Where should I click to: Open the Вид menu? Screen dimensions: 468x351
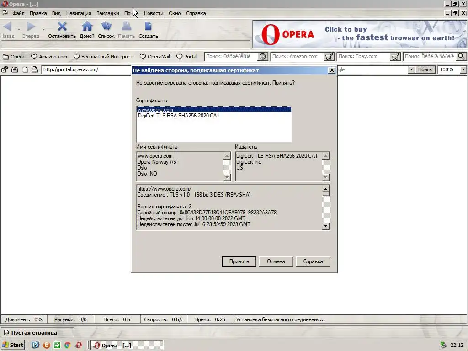(x=56, y=13)
